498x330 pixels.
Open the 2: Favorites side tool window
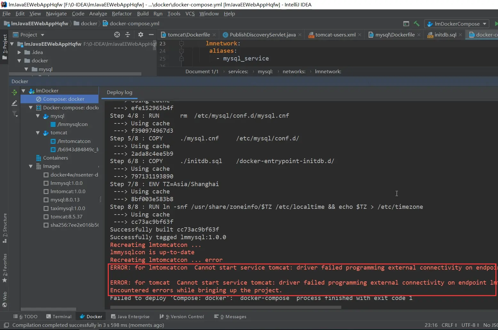tap(4, 268)
